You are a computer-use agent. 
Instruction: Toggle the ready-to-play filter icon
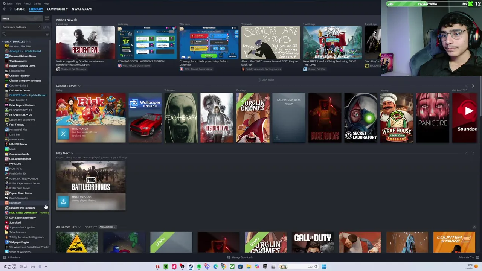point(49,27)
